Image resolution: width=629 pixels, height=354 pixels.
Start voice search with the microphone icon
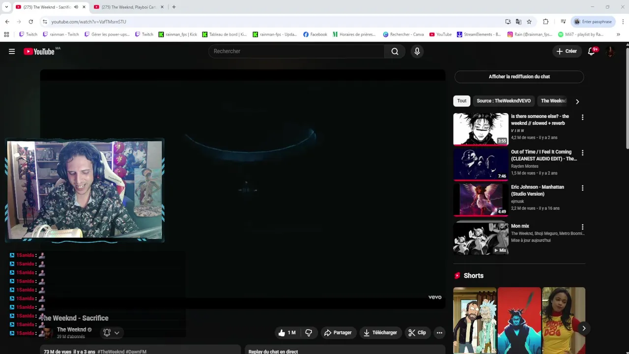click(417, 51)
